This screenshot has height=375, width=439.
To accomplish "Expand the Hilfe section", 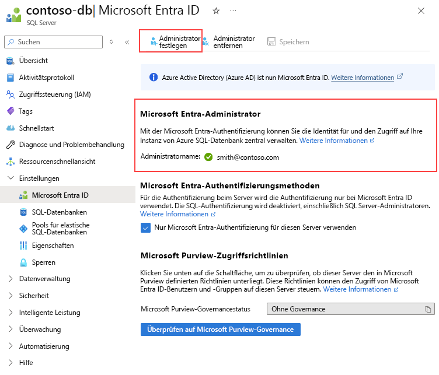I will tap(11, 363).
